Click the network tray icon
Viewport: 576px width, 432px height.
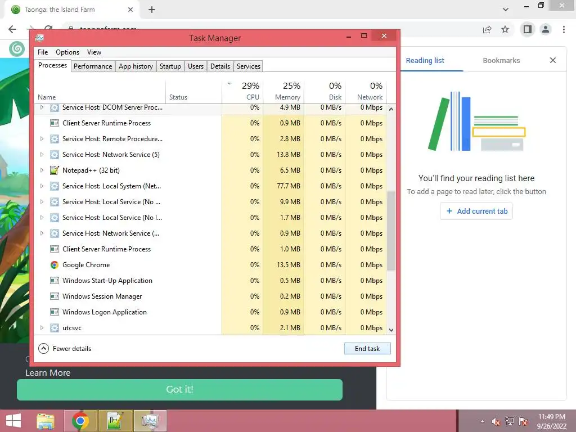(x=509, y=421)
